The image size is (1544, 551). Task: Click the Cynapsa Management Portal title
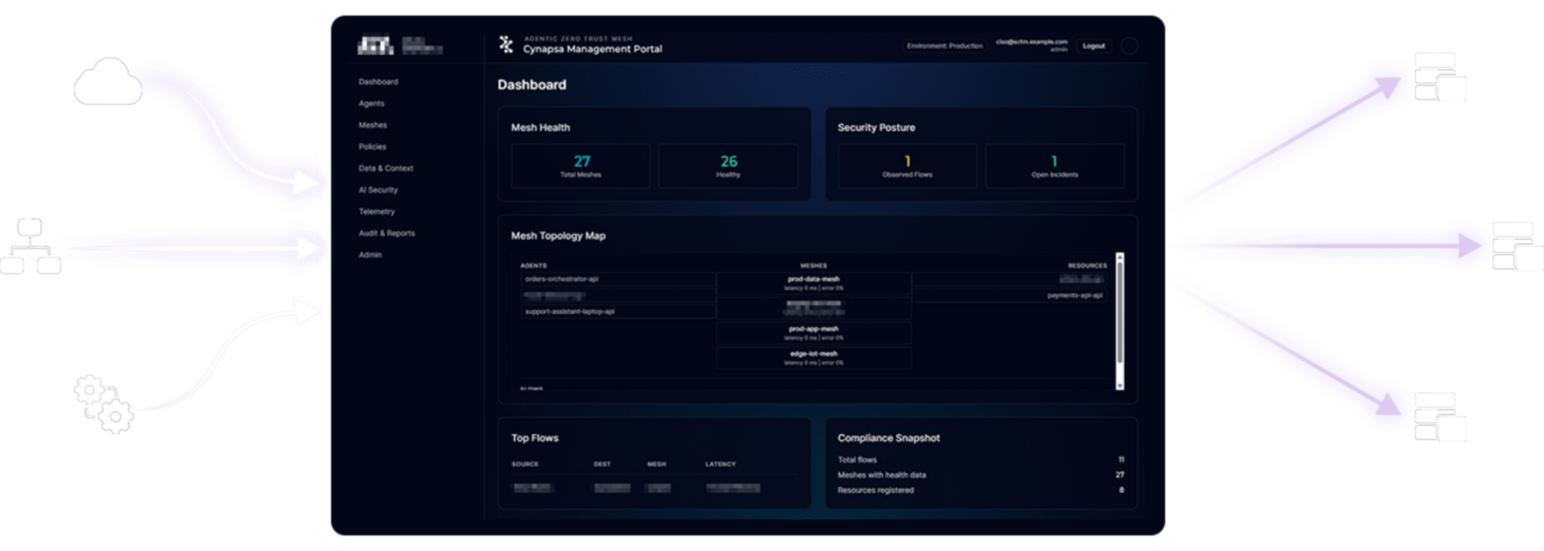(x=592, y=49)
